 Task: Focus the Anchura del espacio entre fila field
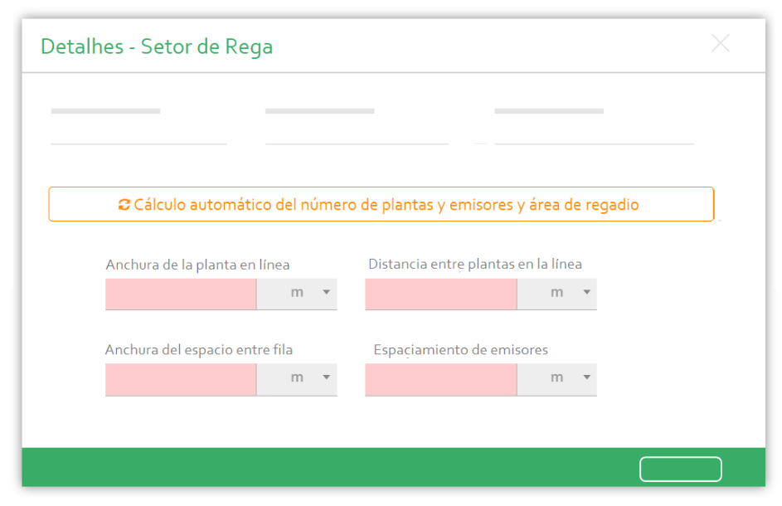click(x=181, y=379)
